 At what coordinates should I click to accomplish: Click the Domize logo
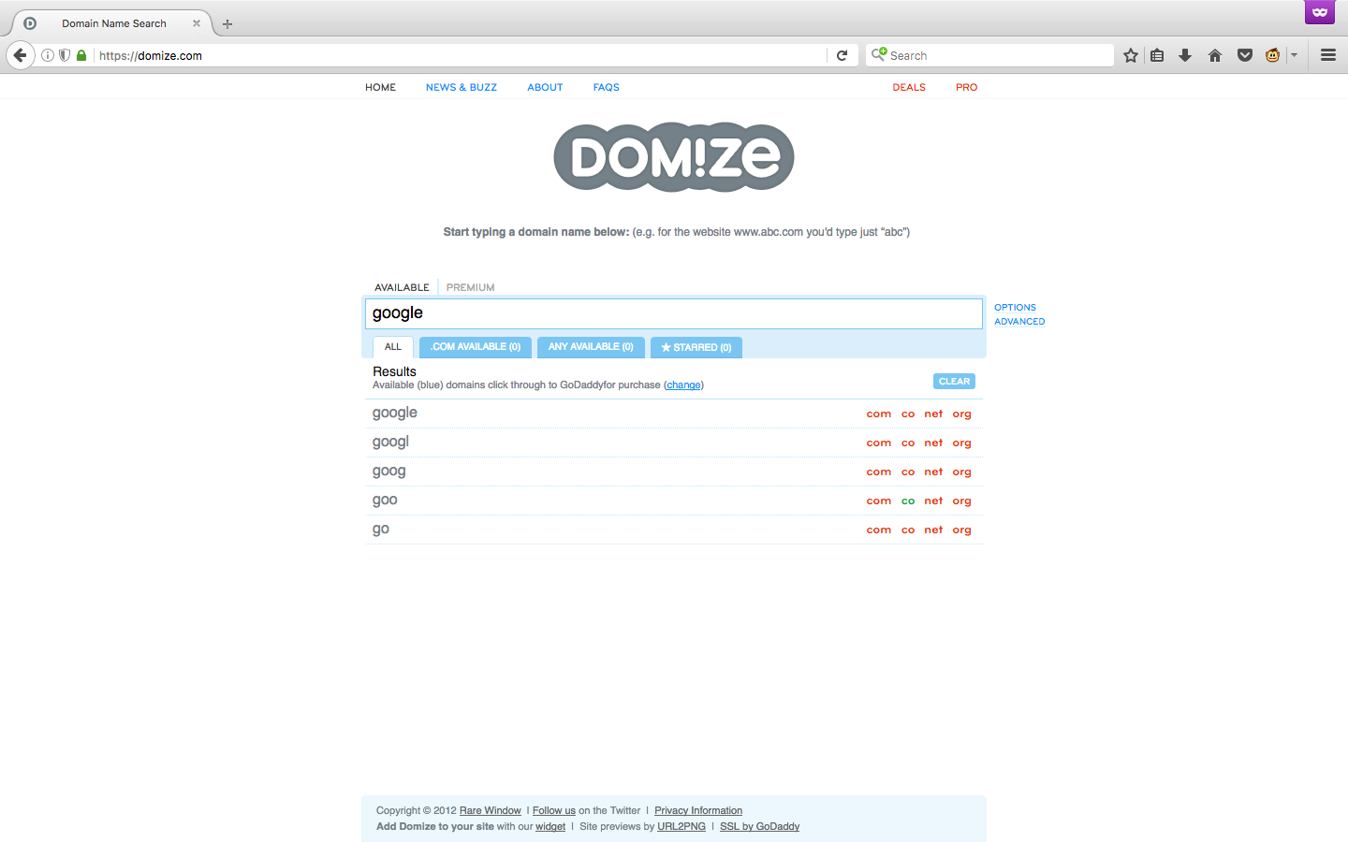674,157
